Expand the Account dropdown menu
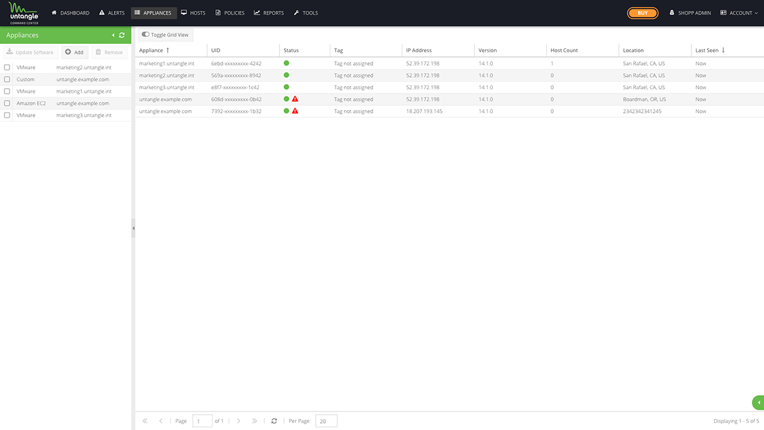The height and width of the screenshot is (430, 764). (x=739, y=13)
